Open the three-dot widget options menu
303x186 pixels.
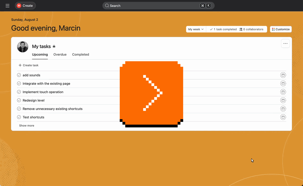[285, 43]
